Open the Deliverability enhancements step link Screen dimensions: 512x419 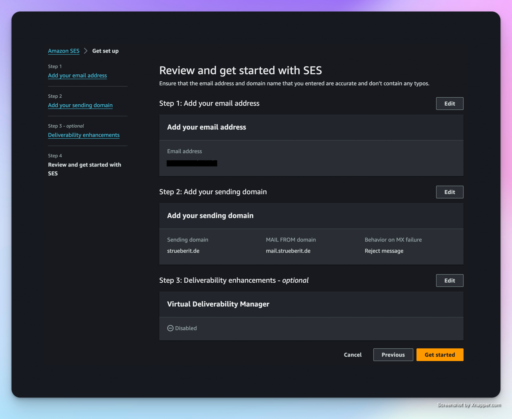click(x=83, y=135)
